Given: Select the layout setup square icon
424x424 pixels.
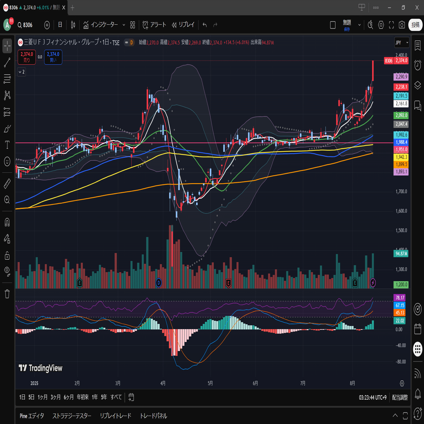Looking at the screenshot, I should pos(333,25).
